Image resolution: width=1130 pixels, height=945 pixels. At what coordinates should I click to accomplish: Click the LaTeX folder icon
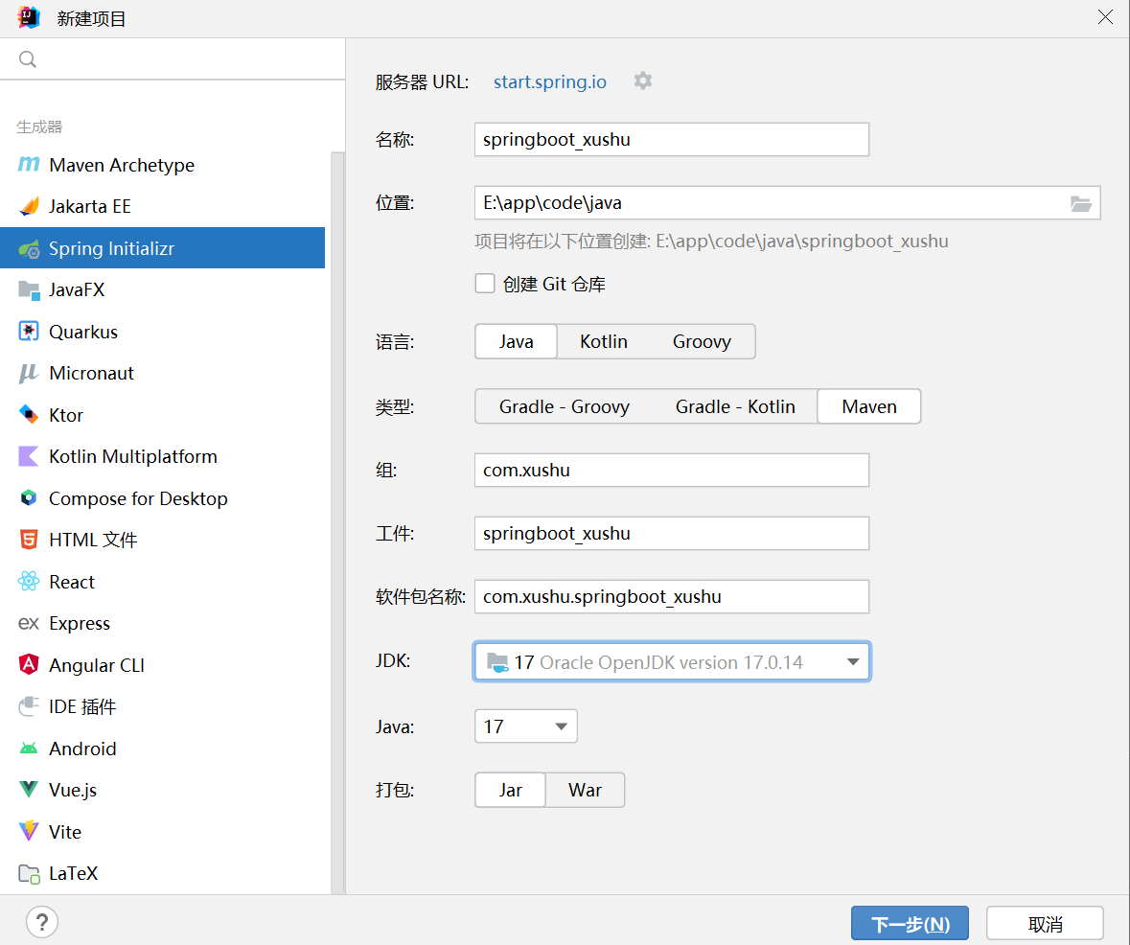point(29,873)
